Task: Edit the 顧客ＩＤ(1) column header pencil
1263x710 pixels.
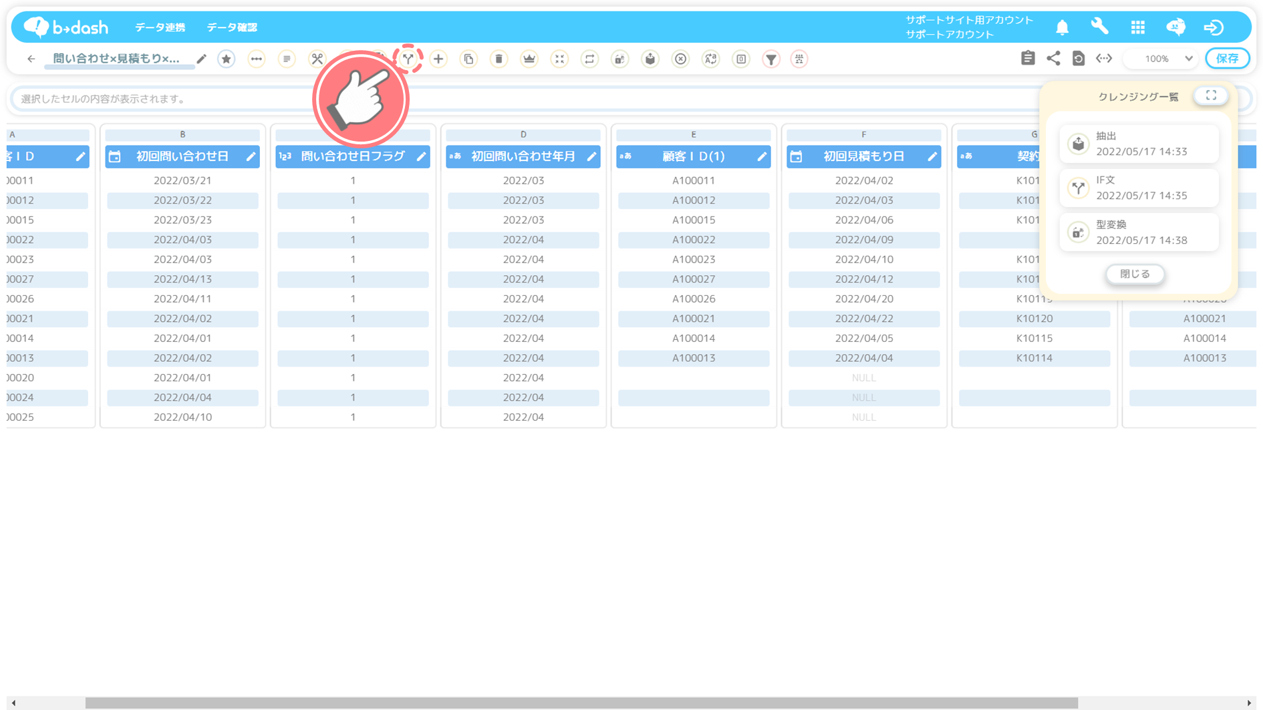Action: pyautogui.click(x=762, y=156)
